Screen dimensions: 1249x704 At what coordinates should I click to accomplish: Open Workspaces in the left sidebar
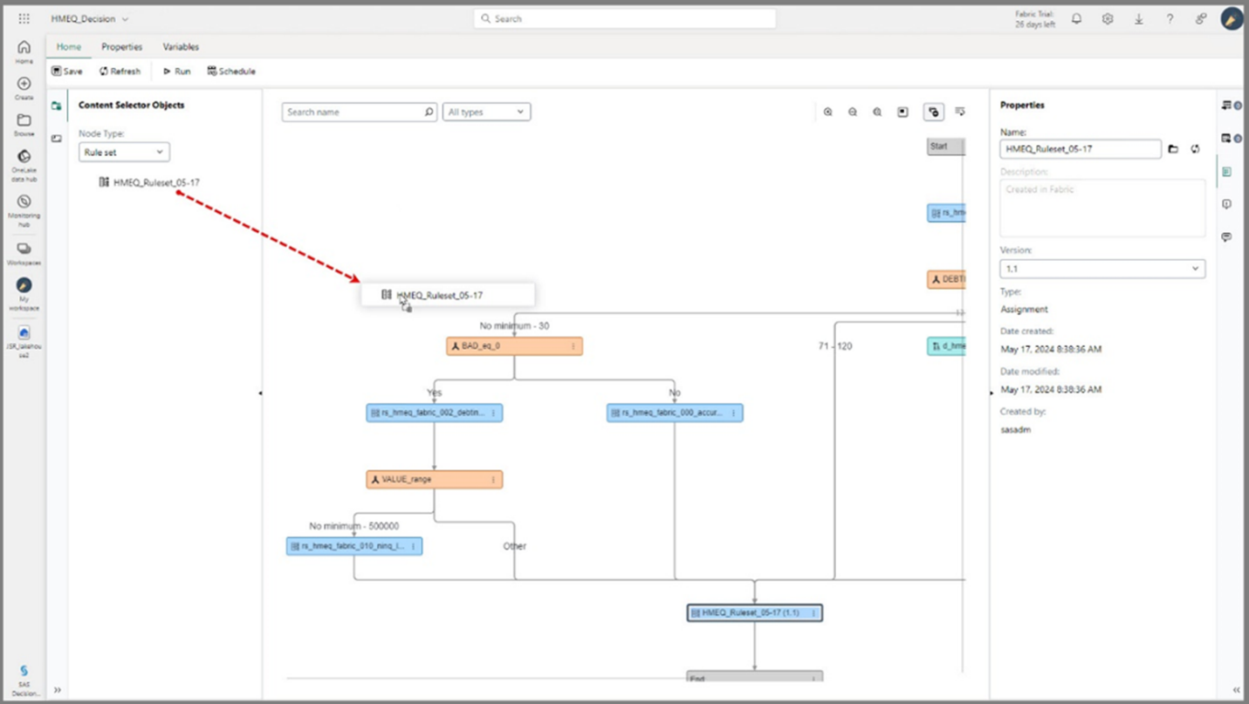click(x=24, y=254)
